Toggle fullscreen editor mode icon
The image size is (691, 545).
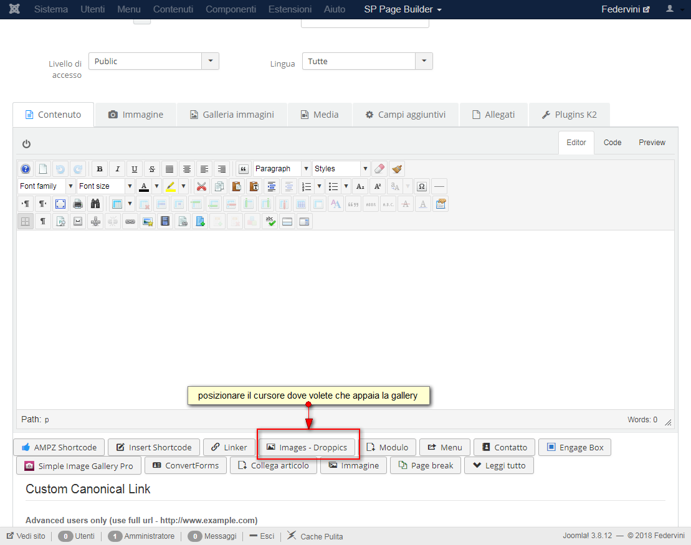click(x=60, y=204)
